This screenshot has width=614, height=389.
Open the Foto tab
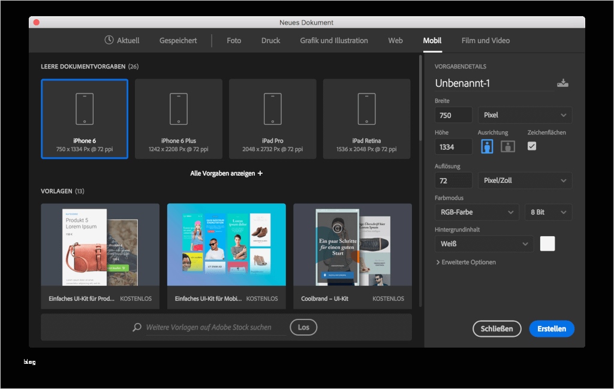(x=234, y=40)
